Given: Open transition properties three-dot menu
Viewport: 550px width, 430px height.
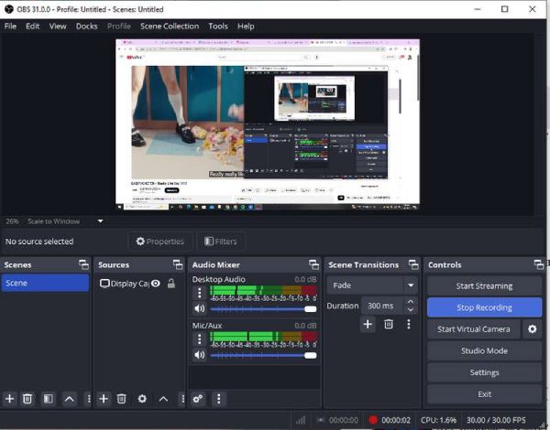Looking at the screenshot, I should (x=409, y=324).
